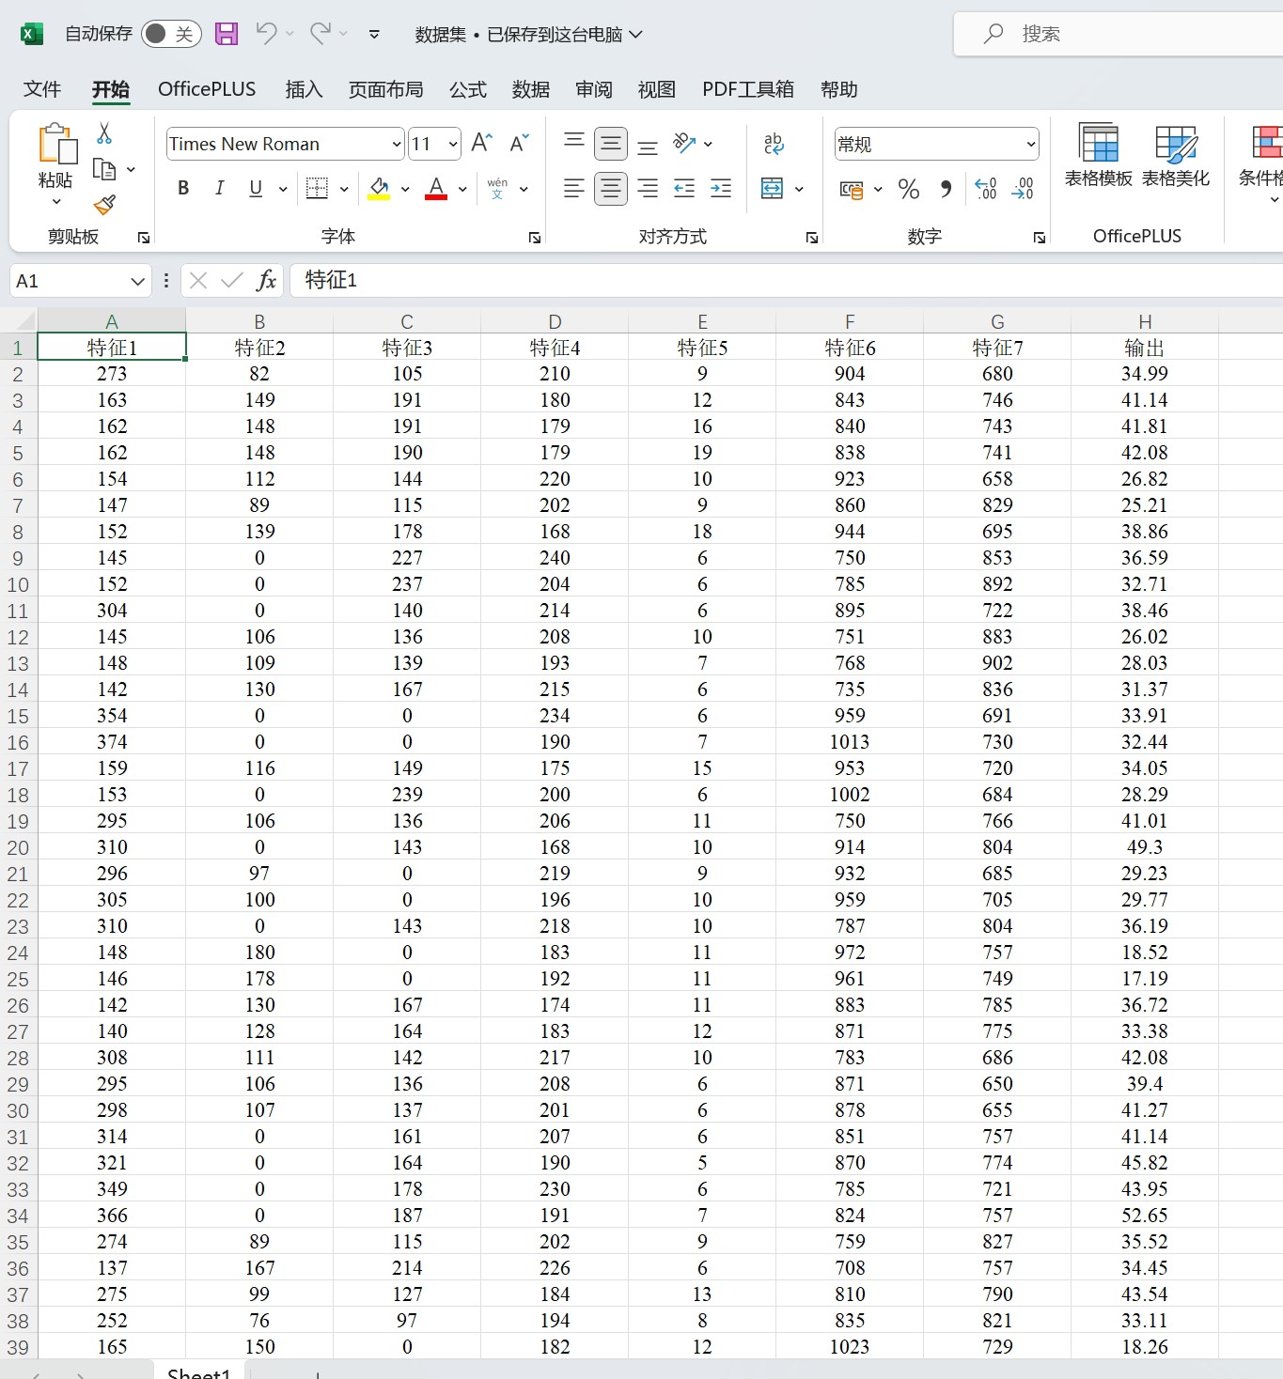Click the Insert Function fx icon
Screen dimensions: 1283x1379
pos(267,280)
